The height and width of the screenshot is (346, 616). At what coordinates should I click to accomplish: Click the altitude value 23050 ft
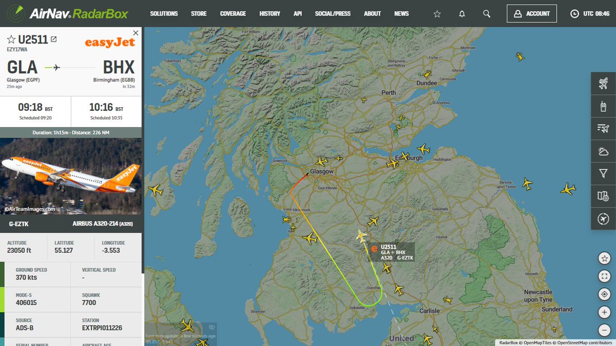click(19, 251)
